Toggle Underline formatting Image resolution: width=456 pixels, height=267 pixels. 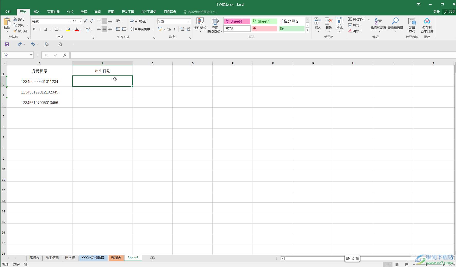point(46,29)
